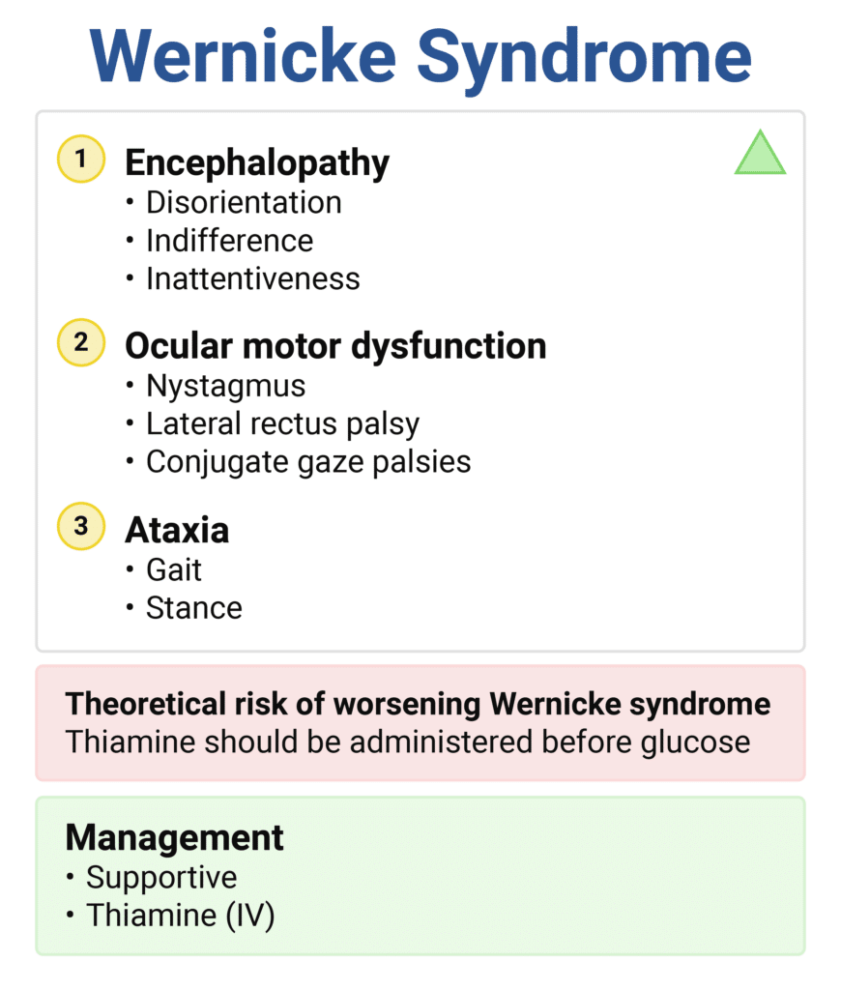841x990 pixels.
Task: Click the Theoretical risk warning heading
Action: click(x=418, y=703)
